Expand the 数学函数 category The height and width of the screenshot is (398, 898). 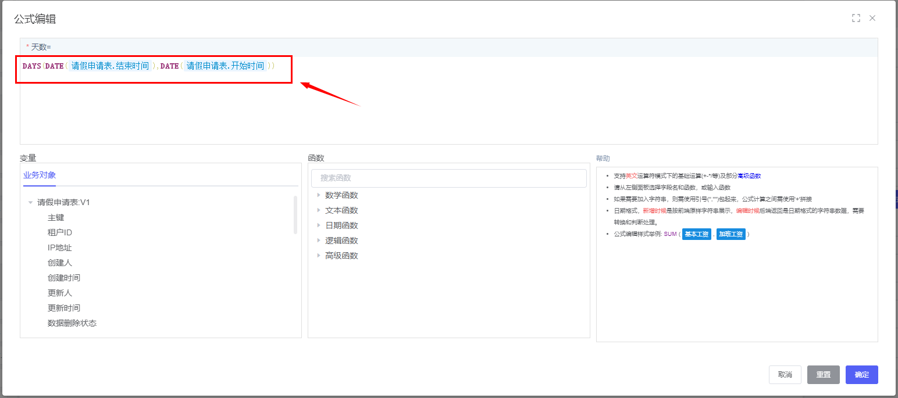(319, 195)
